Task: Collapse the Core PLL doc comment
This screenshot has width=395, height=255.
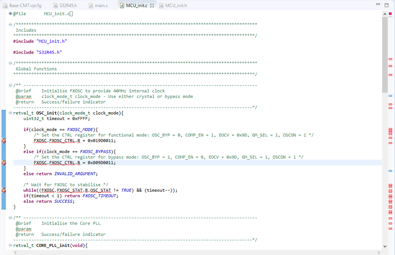Action: (x=10, y=217)
